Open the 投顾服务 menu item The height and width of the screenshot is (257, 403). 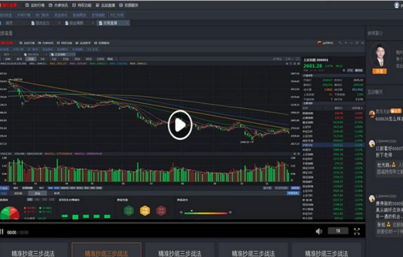coord(129,5)
